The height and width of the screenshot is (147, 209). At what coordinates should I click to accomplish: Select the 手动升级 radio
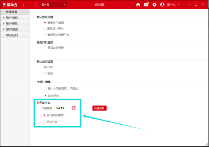44,122
